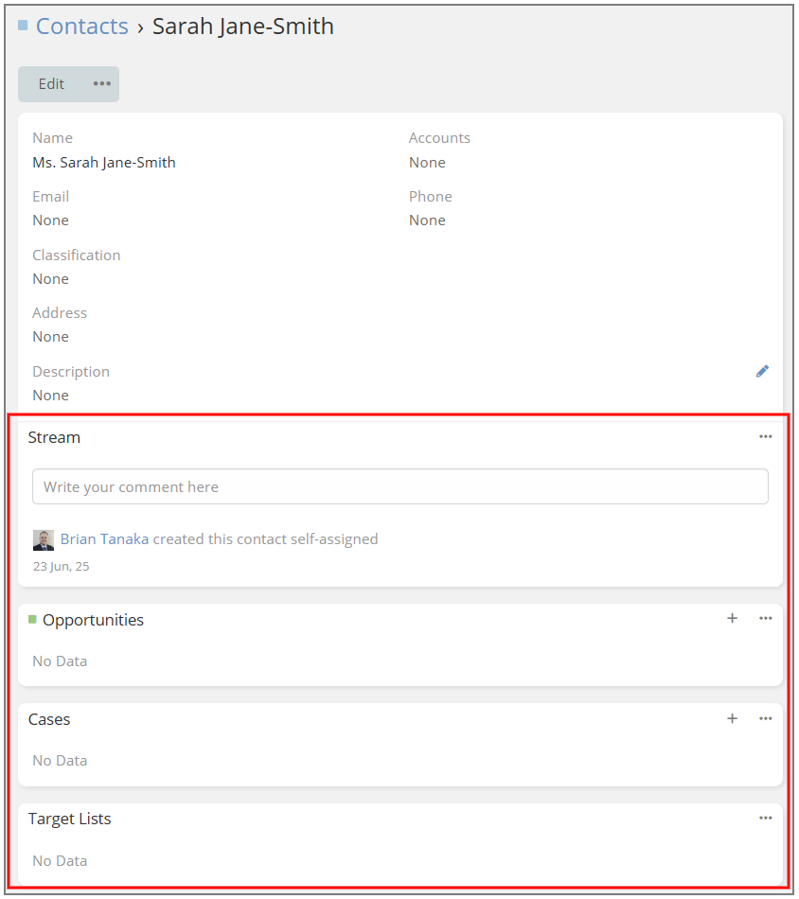The width and height of the screenshot is (799, 899).
Task: Open the more actions menu beside Edit
Action: (102, 83)
